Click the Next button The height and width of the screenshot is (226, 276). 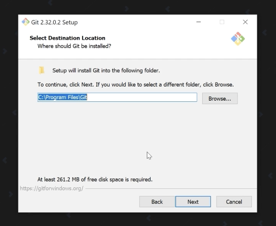click(193, 202)
